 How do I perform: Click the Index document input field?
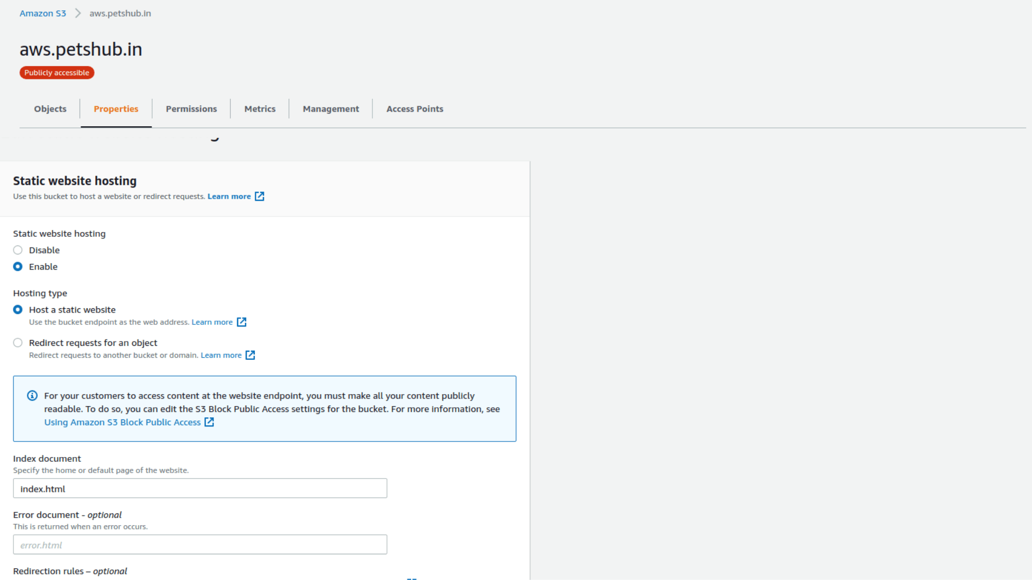(200, 489)
